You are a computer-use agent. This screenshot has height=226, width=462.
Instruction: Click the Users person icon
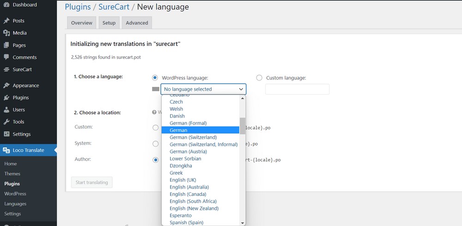pyautogui.click(x=6, y=110)
